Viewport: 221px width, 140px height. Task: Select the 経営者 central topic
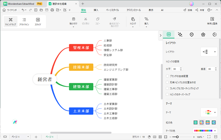(45, 79)
